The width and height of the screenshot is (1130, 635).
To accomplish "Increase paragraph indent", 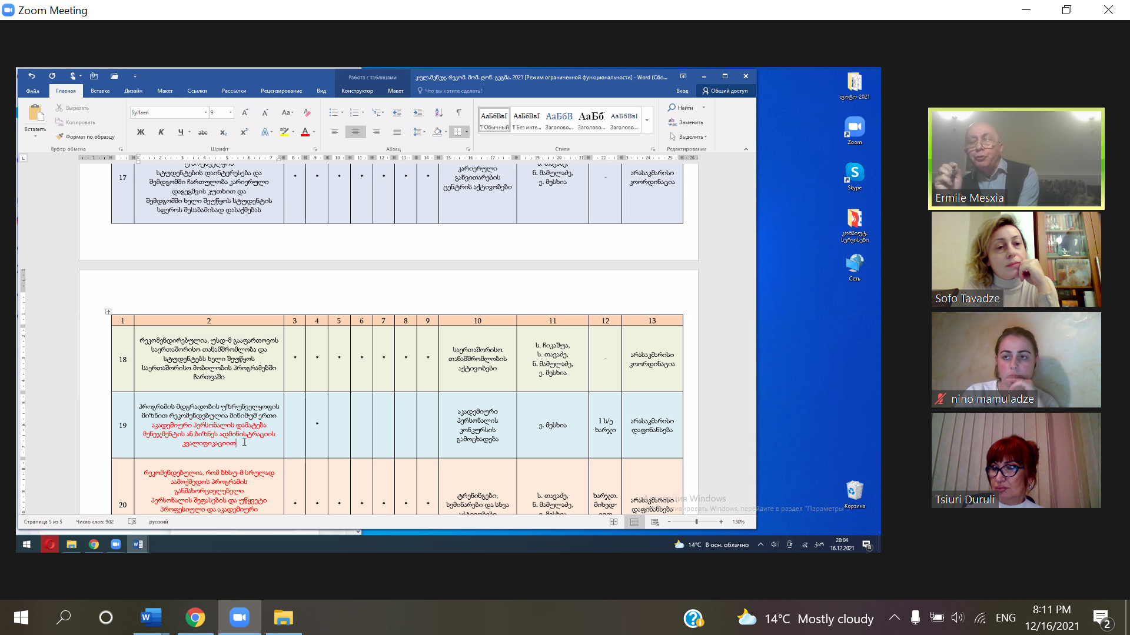I will [x=418, y=112].
